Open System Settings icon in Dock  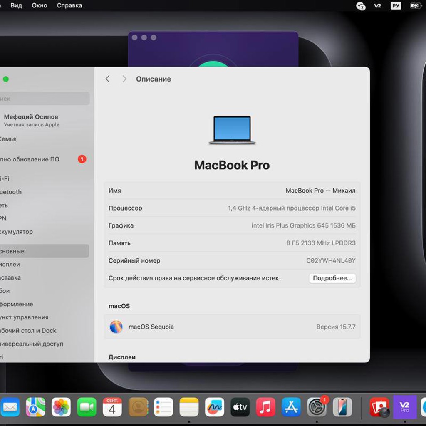(x=317, y=407)
